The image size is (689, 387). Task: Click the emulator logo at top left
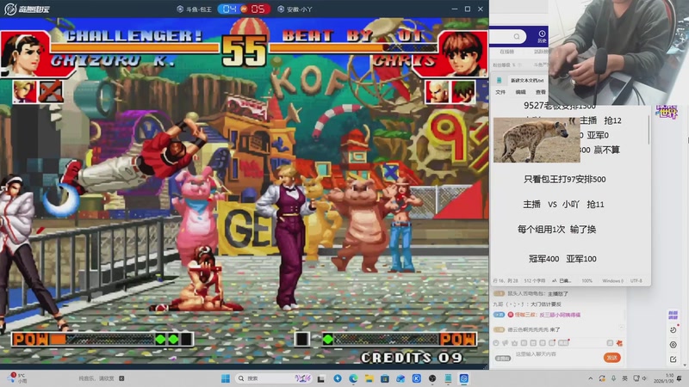point(26,9)
